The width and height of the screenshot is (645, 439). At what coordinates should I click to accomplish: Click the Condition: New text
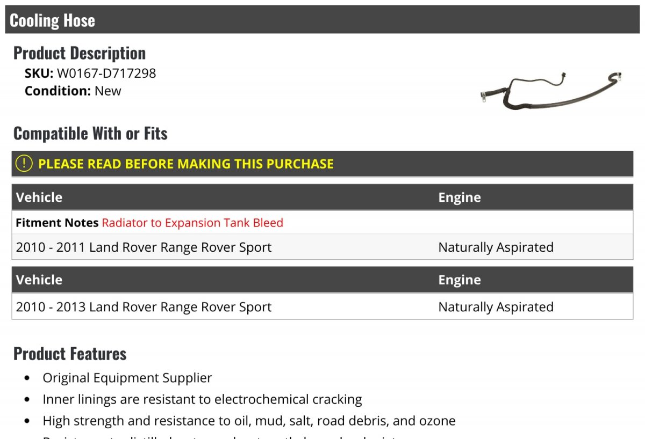(73, 91)
